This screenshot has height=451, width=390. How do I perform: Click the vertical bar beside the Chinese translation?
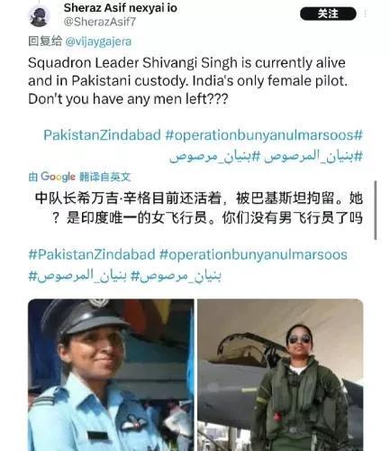376,210
